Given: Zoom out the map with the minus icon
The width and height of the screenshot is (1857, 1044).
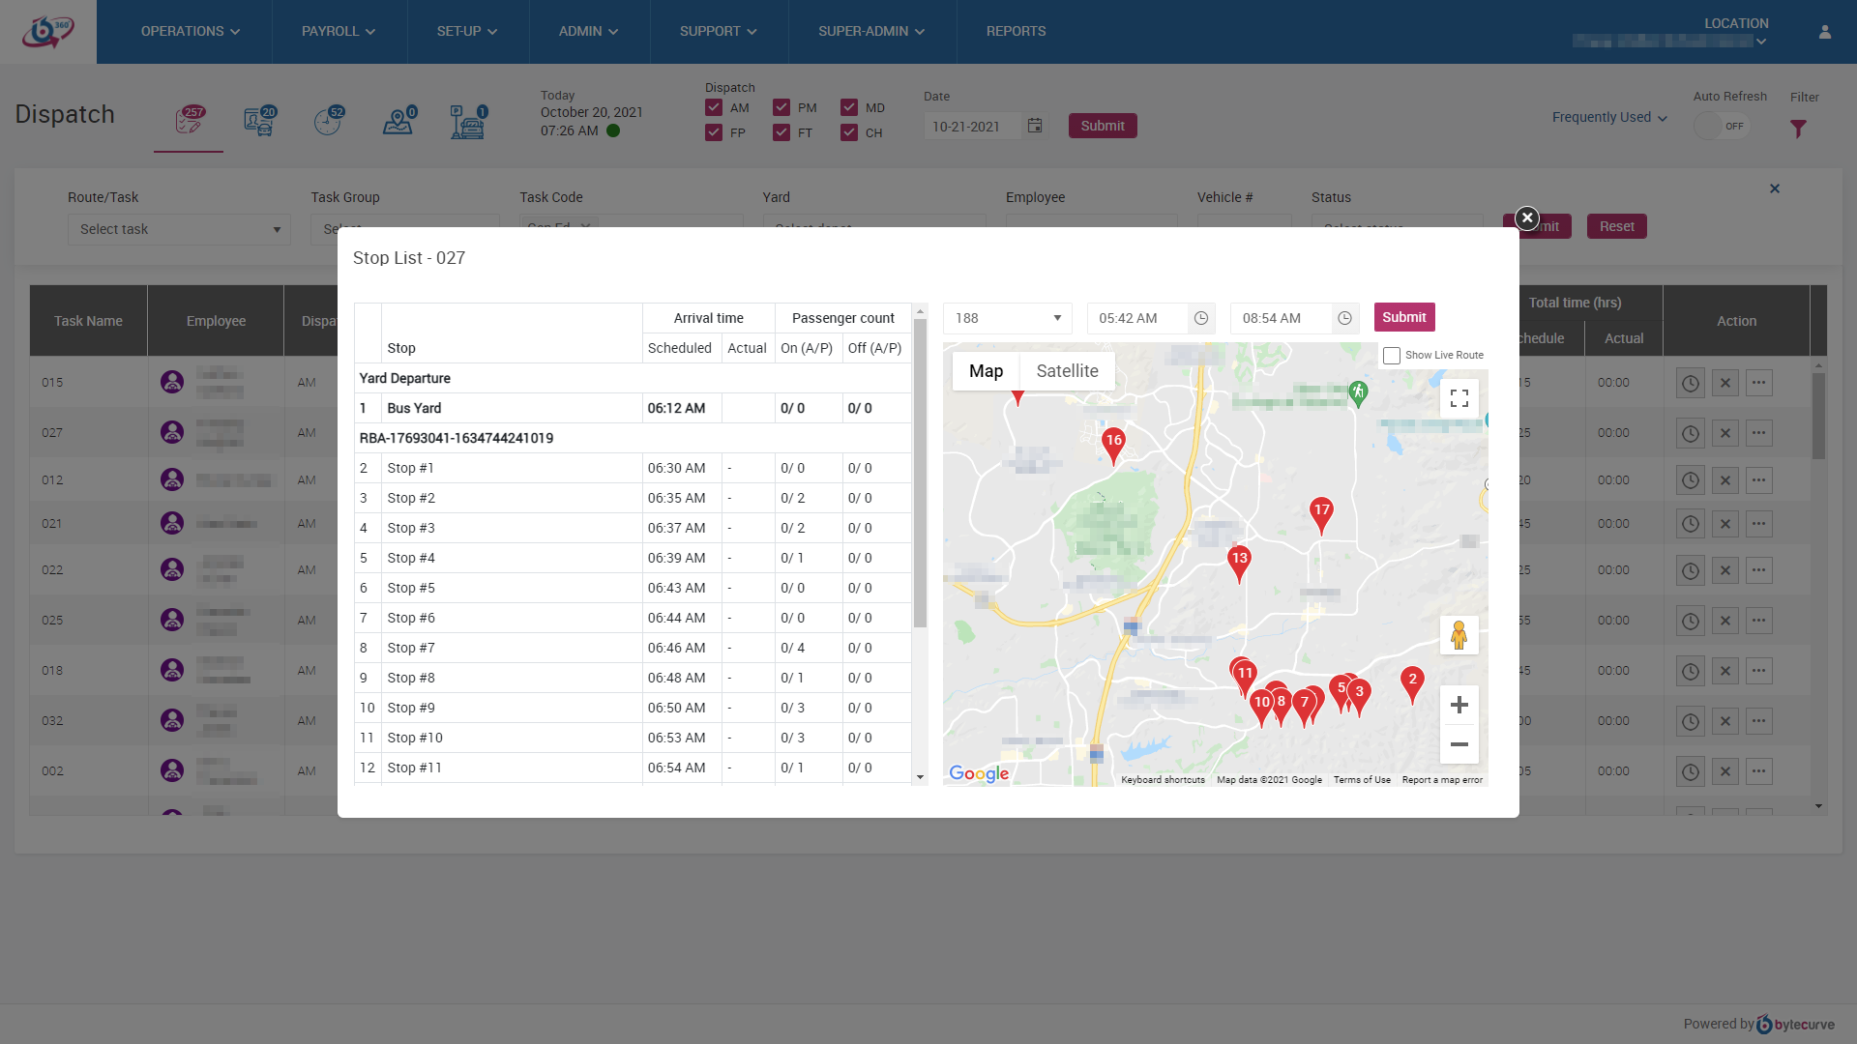Looking at the screenshot, I should click(1459, 744).
